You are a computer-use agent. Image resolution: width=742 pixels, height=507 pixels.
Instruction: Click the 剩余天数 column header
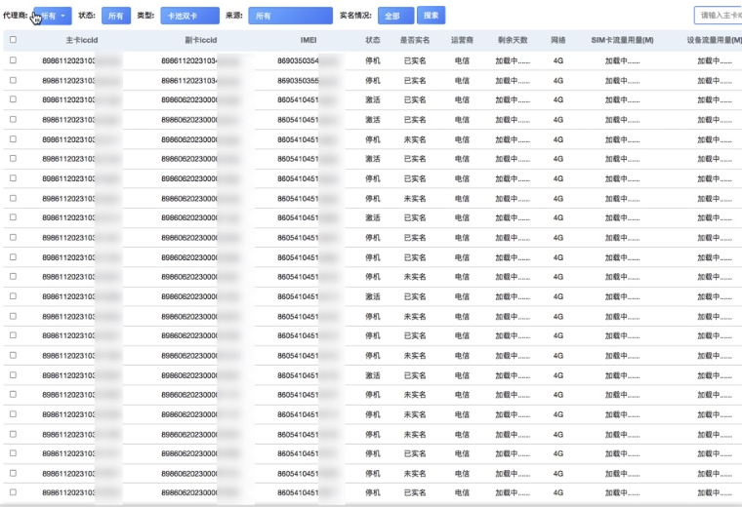click(x=512, y=40)
